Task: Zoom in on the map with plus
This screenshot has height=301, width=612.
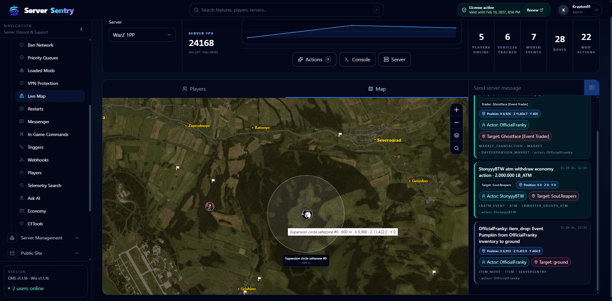Action: coord(457,110)
